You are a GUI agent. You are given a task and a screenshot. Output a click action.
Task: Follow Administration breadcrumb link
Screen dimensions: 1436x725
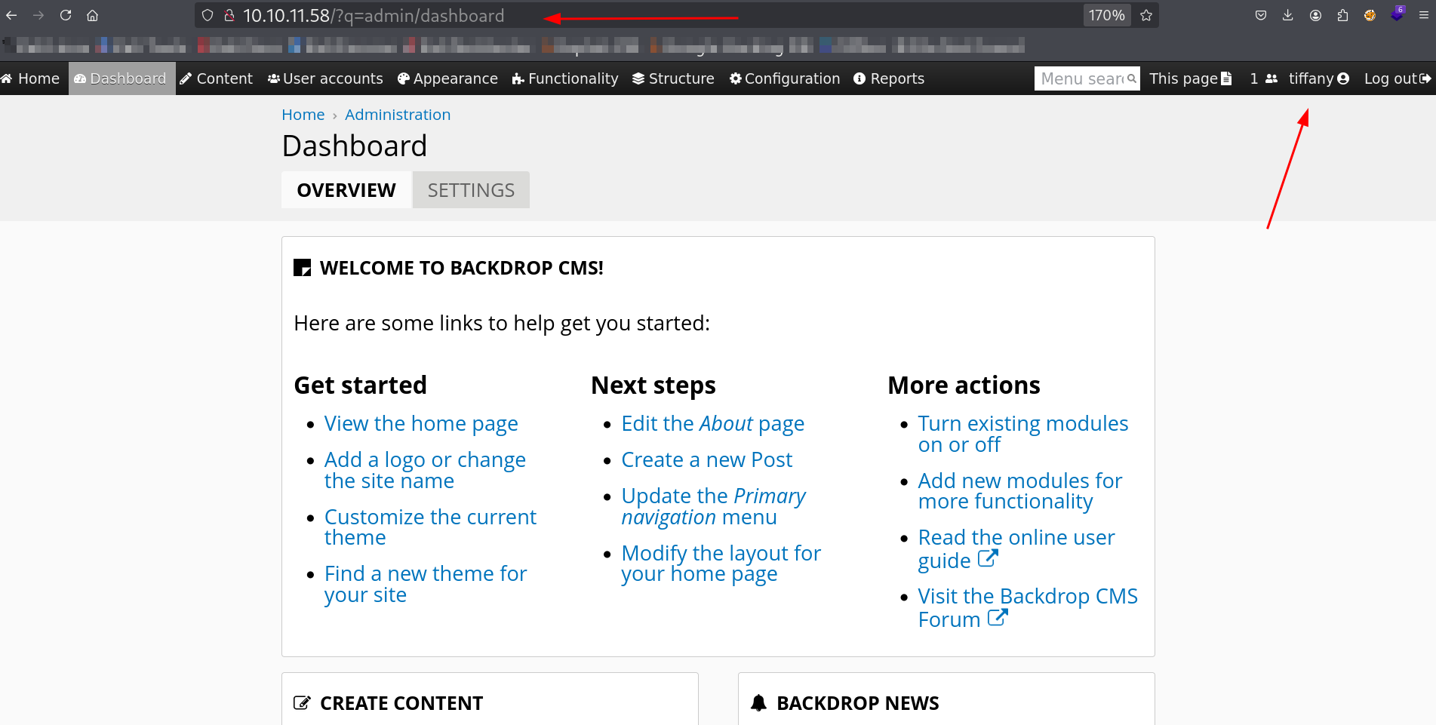click(x=398, y=115)
